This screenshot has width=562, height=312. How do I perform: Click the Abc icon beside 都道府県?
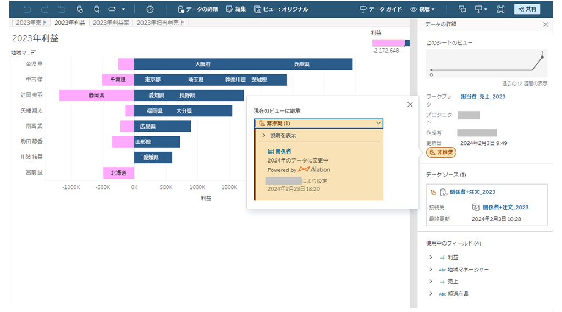click(442, 294)
